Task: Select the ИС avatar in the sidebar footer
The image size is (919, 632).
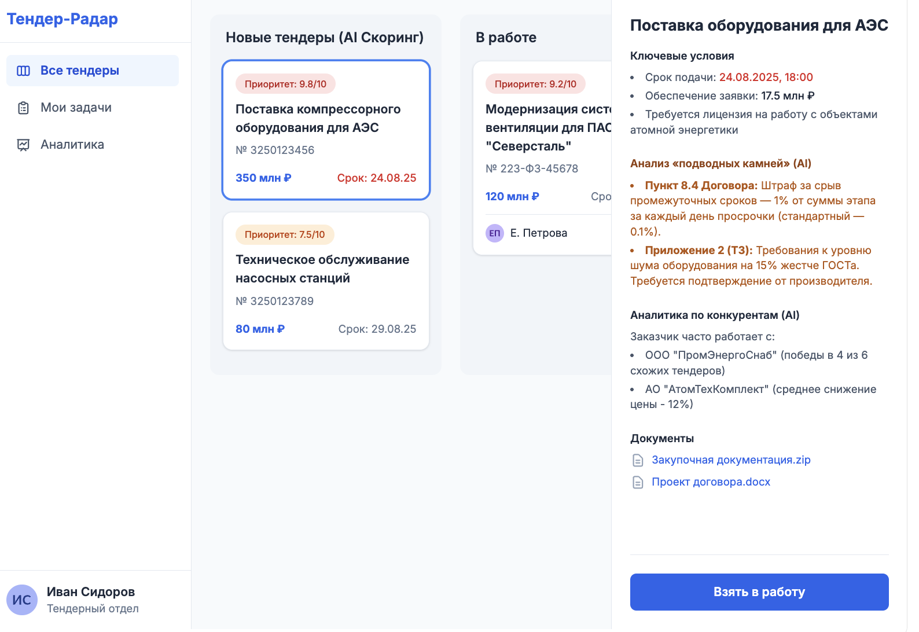Action: [22, 600]
